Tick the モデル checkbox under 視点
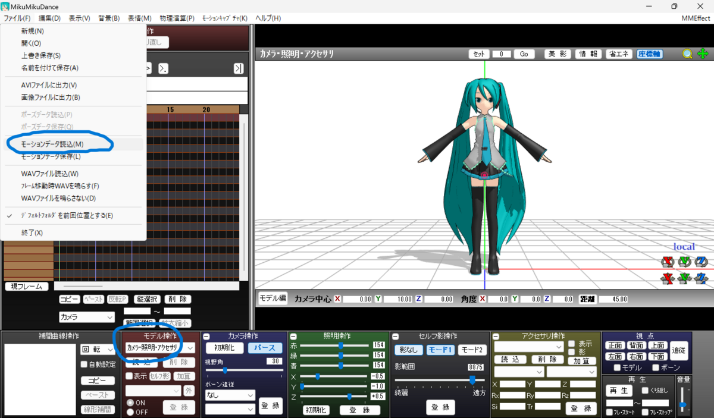 (617, 367)
